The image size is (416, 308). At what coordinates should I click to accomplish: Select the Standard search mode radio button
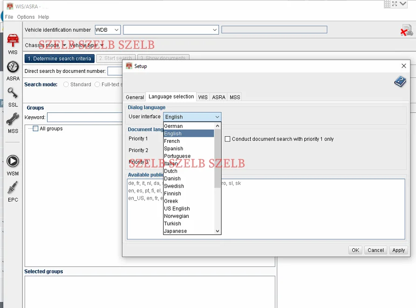66,84
